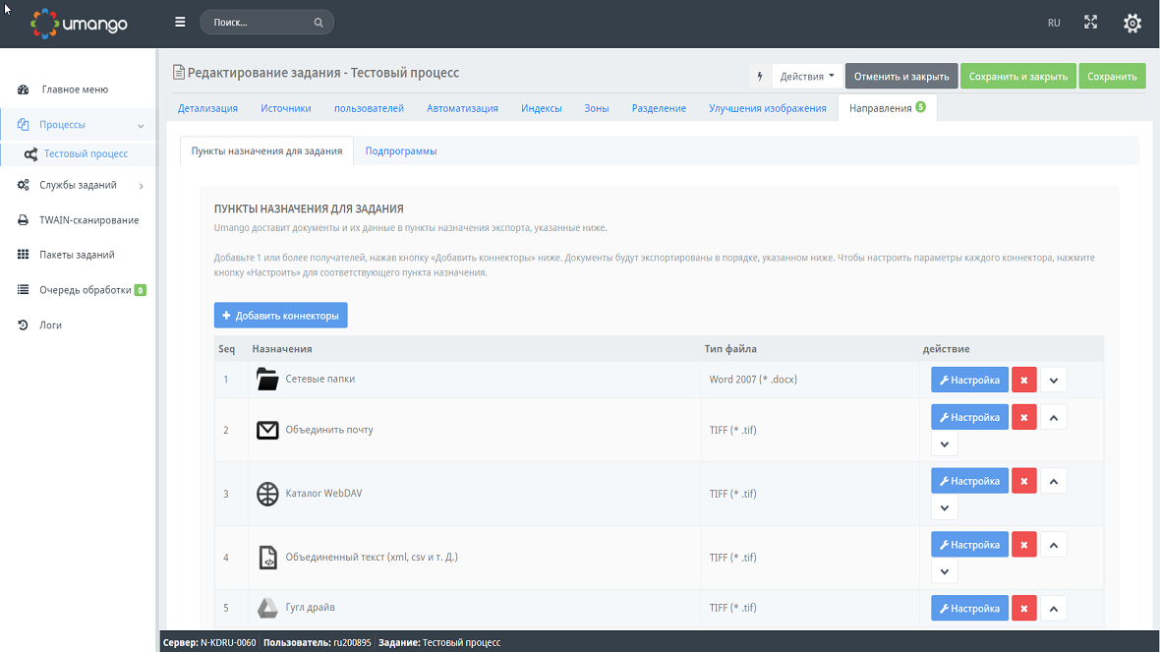Open the Подпрограммы tab

(x=401, y=151)
